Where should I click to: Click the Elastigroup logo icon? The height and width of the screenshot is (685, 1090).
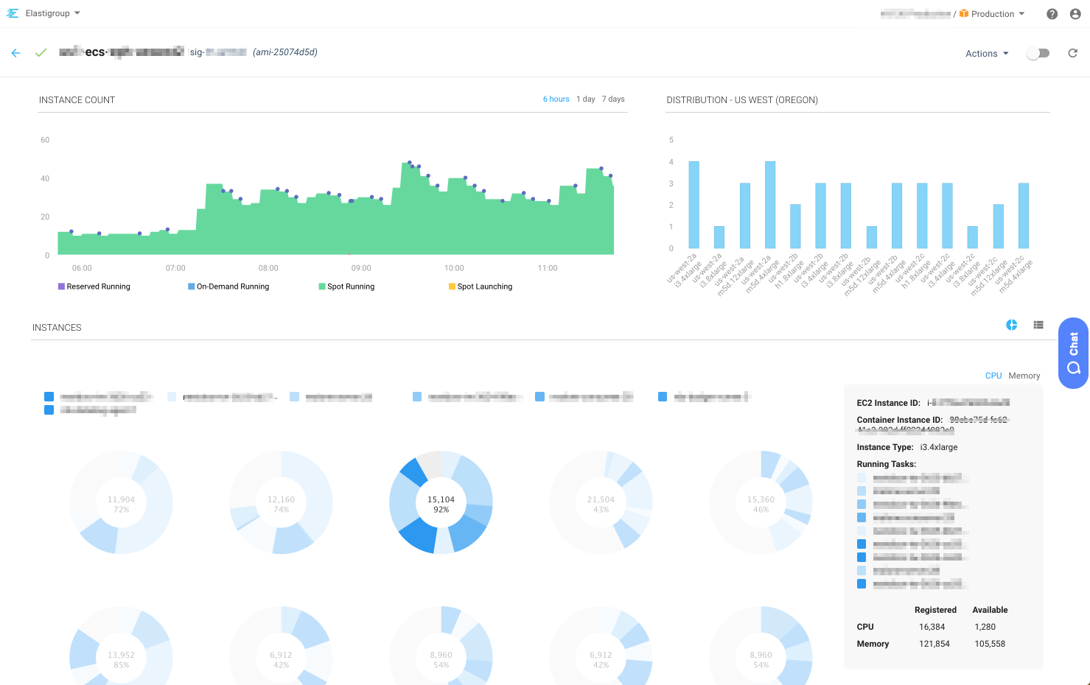(x=13, y=13)
